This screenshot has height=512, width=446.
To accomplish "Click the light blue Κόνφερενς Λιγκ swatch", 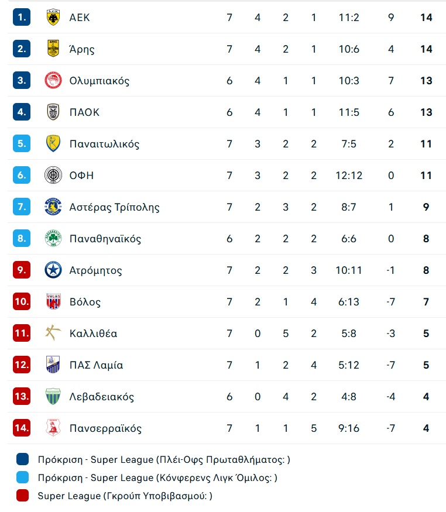I will click(x=22, y=477).
